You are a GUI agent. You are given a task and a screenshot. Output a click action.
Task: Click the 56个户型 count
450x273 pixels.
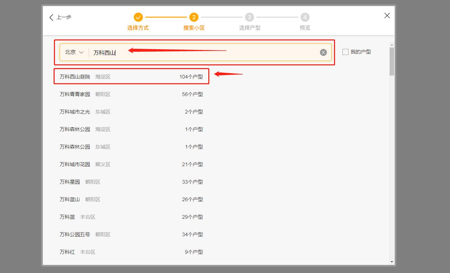point(192,94)
